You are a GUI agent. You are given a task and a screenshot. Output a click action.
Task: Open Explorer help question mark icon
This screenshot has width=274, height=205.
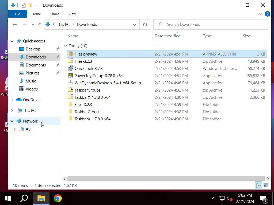[x=268, y=14]
